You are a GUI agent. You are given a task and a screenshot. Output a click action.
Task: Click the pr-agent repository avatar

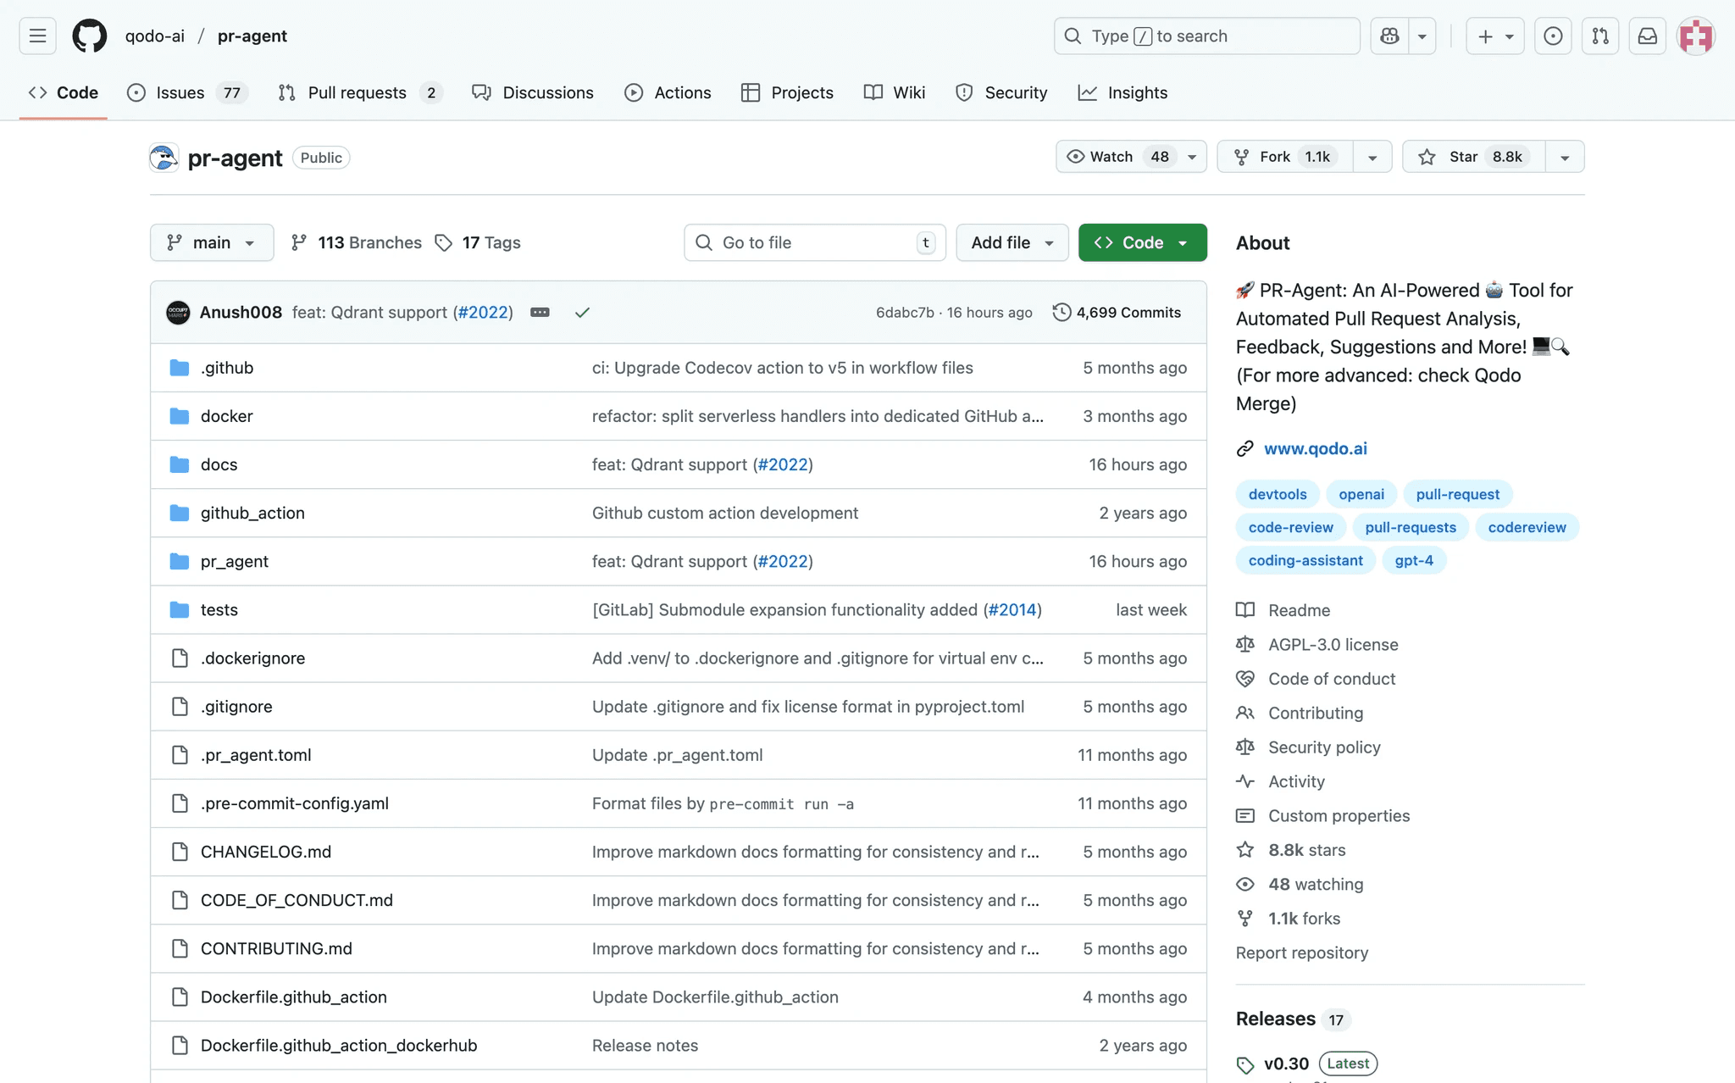[164, 158]
